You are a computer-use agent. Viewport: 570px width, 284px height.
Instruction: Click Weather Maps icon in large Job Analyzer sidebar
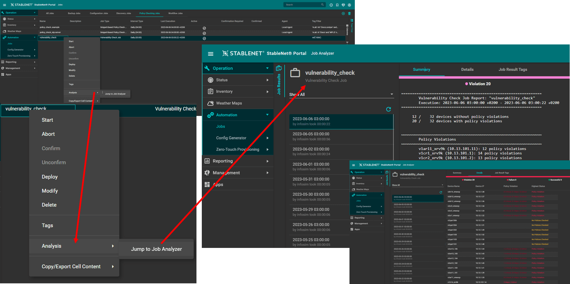pyautogui.click(x=210, y=103)
